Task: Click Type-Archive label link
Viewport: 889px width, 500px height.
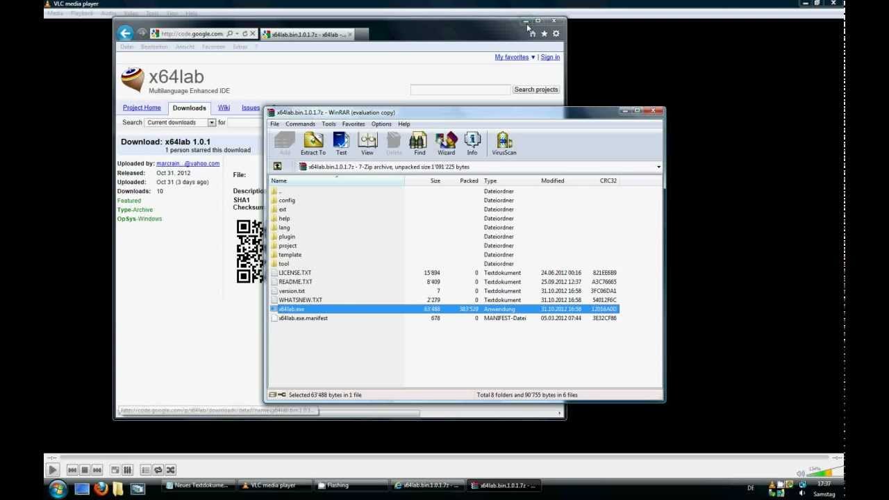Action: point(135,210)
